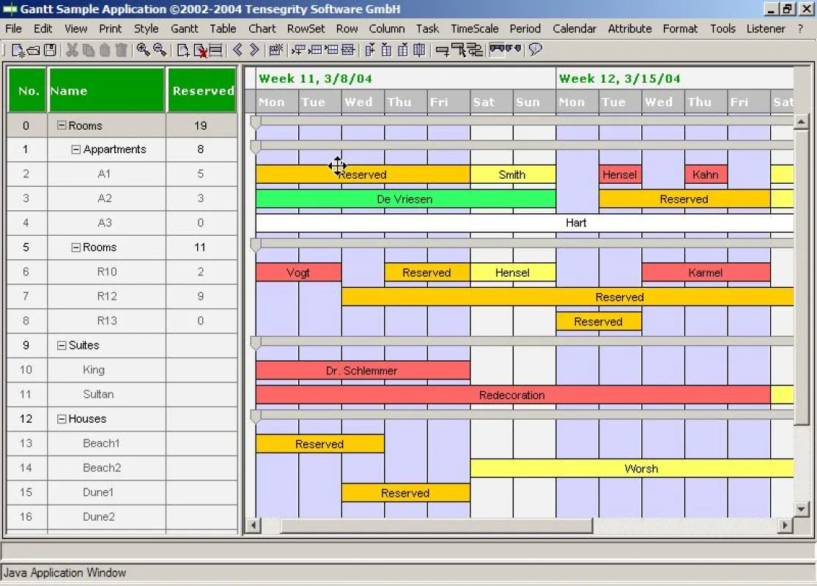Click the vertical scrollbar down arrow
Image resolution: width=817 pixels, height=586 pixels.
[x=801, y=509]
